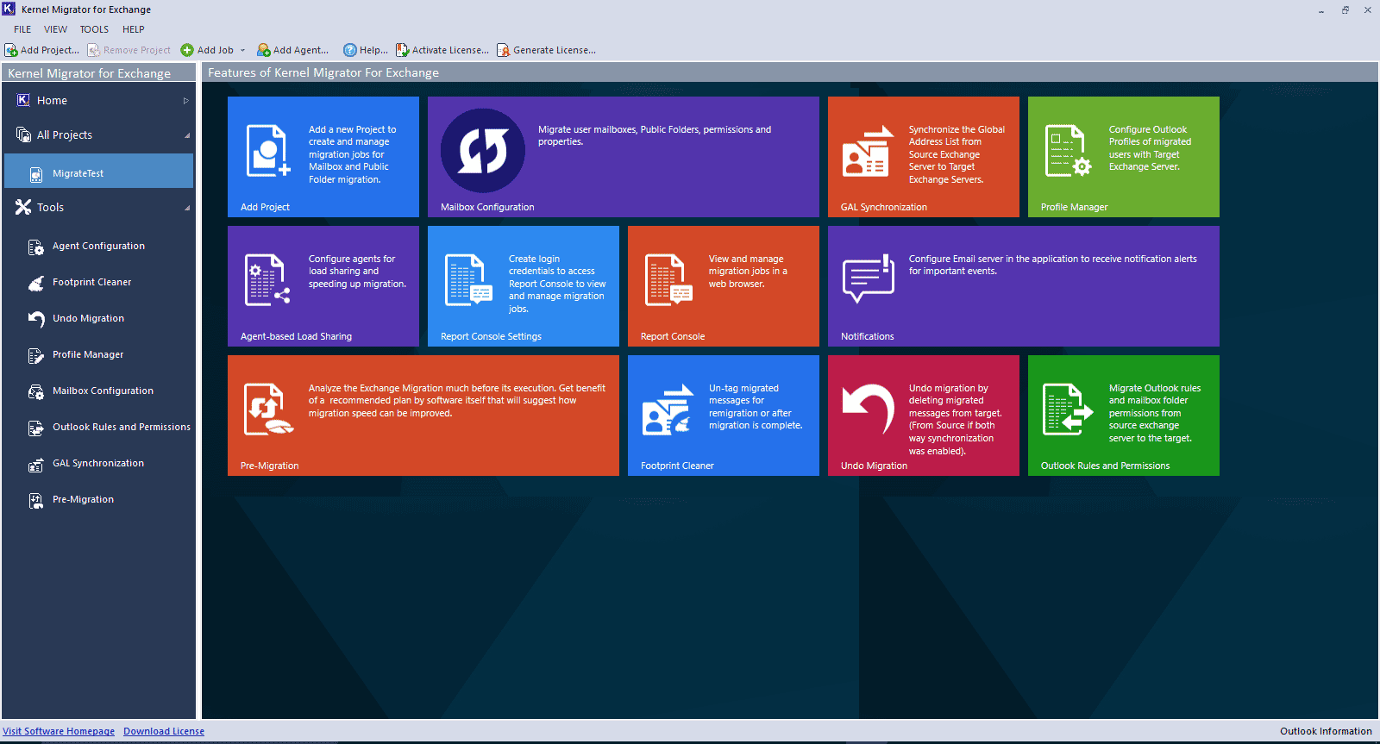
Task: Click the Profile Manager sidebar icon
Action: [35, 355]
